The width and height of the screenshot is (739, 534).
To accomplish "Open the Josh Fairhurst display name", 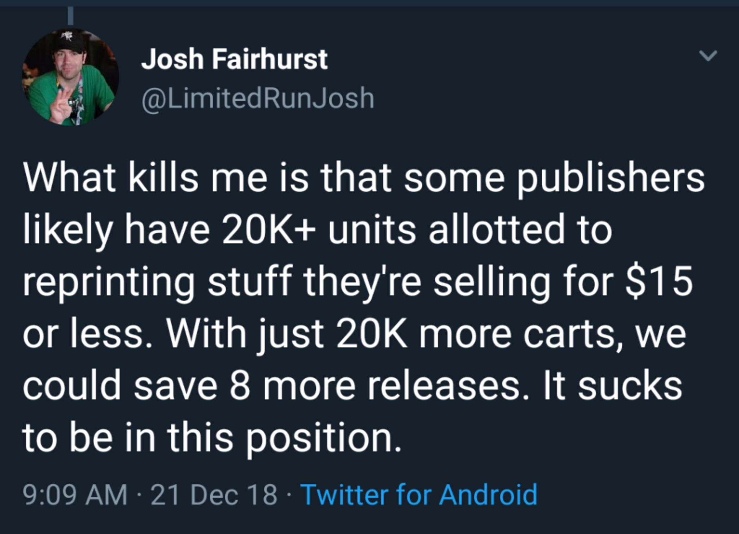I will point(235,59).
